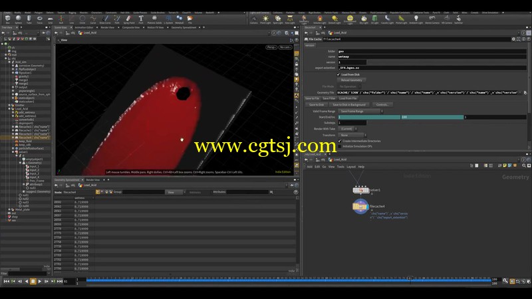Enable the Initialize Simulation OPs checkbox
This screenshot has width=532, height=299.
pyautogui.click(x=340, y=146)
